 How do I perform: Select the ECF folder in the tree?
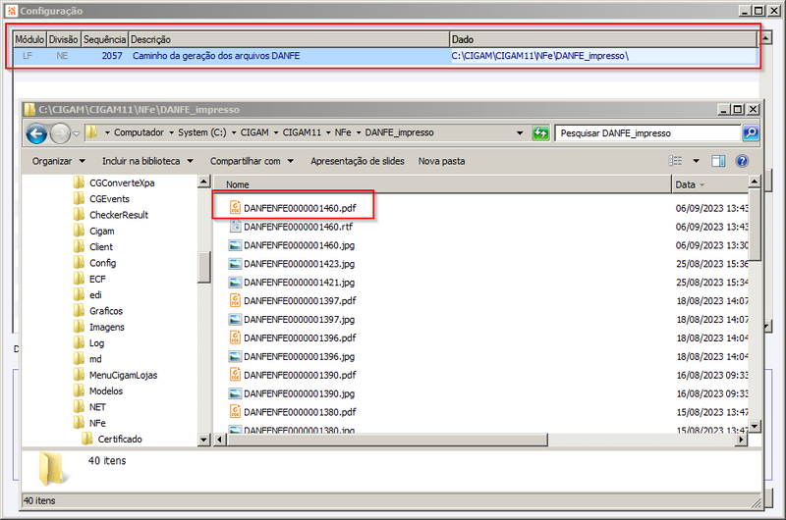(89, 279)
